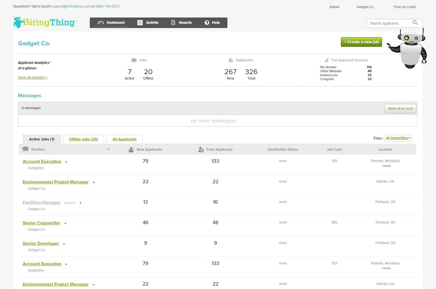This screenshot has width=436, height=289.
Task: Click the Job Code column header
Action: point(334,149)
